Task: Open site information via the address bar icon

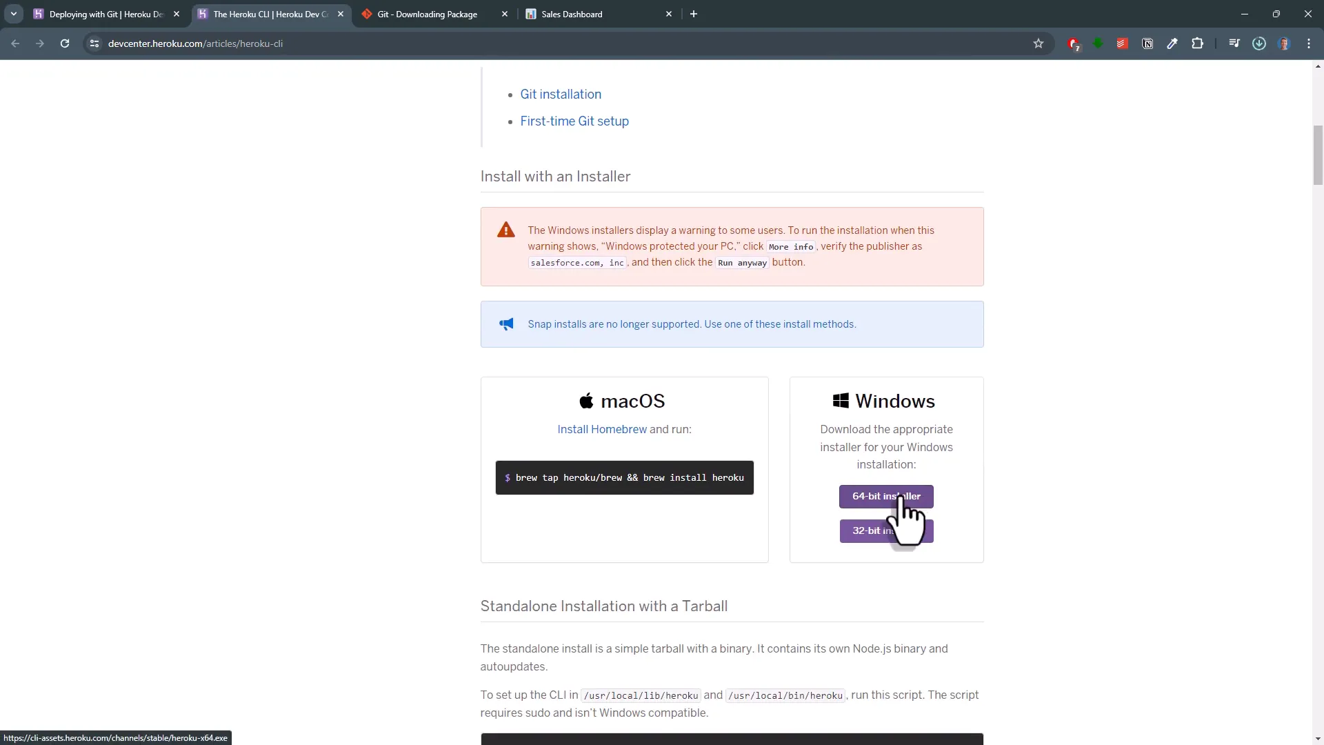Action: tap(94, 43)
